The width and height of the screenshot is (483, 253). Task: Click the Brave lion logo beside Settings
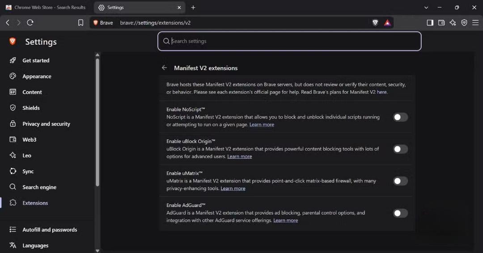(x=13, y=41)
